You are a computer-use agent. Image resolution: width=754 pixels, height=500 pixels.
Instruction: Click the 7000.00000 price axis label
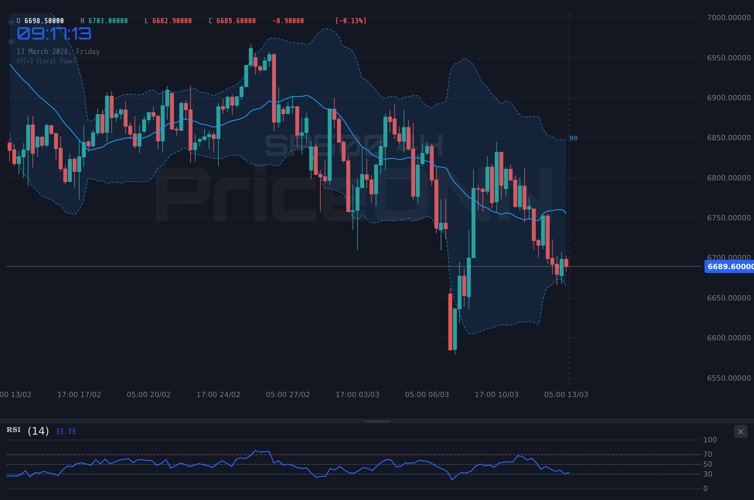[x=729, y=18]
